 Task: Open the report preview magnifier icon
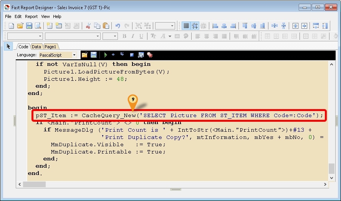pyautogui.click(x=38, y=26)
